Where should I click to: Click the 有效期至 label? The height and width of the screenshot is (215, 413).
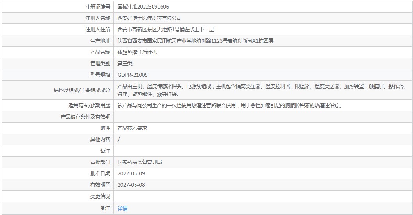[100, 185]
